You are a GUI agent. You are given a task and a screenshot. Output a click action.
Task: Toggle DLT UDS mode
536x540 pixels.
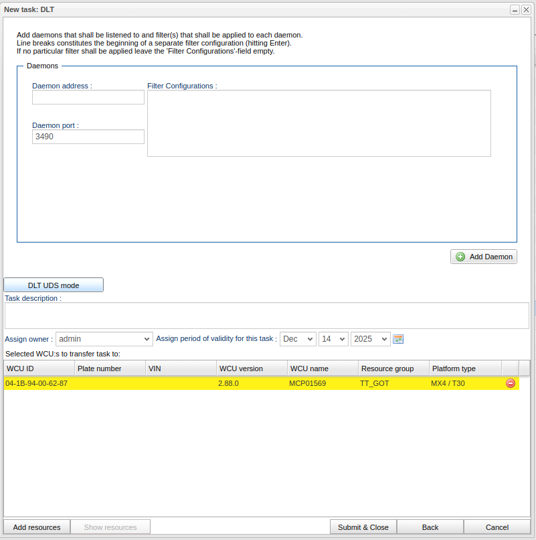point(54,285)
